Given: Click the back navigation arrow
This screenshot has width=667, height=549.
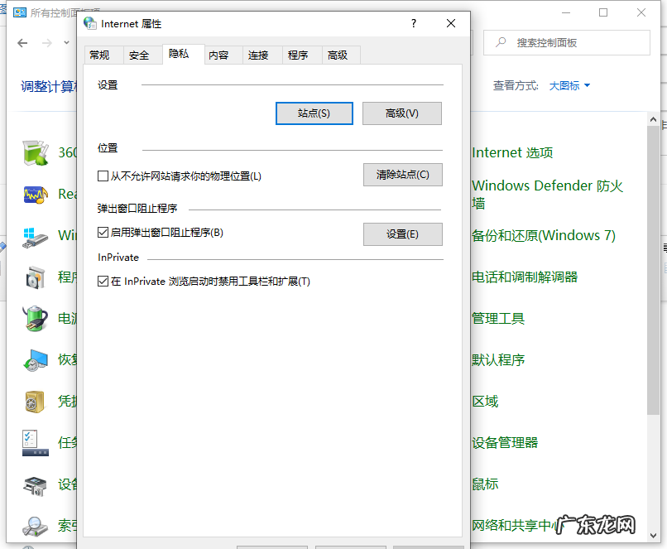Looking at the screenshot, I should [22, 42].
